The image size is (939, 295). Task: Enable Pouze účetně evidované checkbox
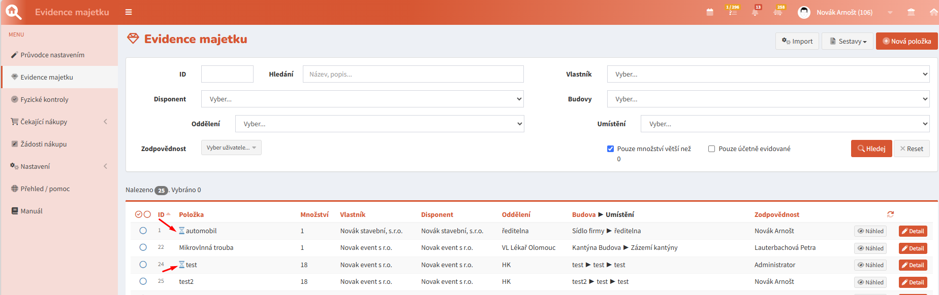pos(711,149)
